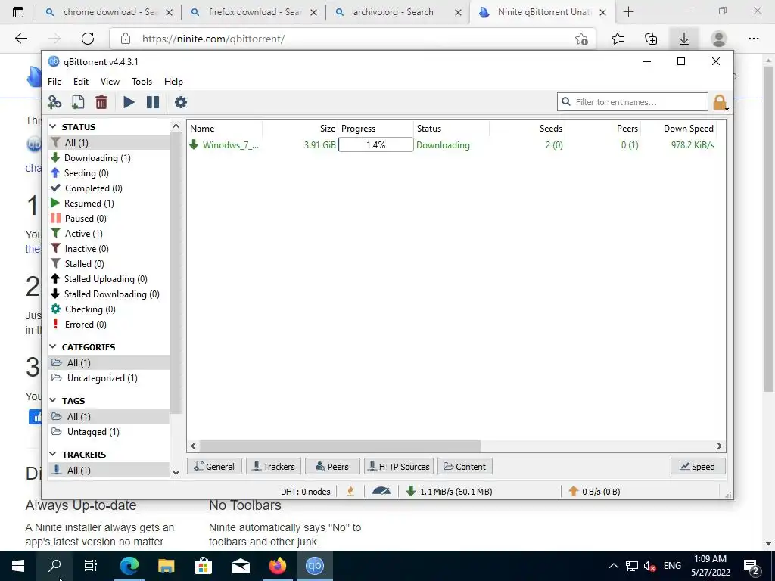Click the green global download speed arrow
The image size is (775, 581).
[x=411, y=491]
